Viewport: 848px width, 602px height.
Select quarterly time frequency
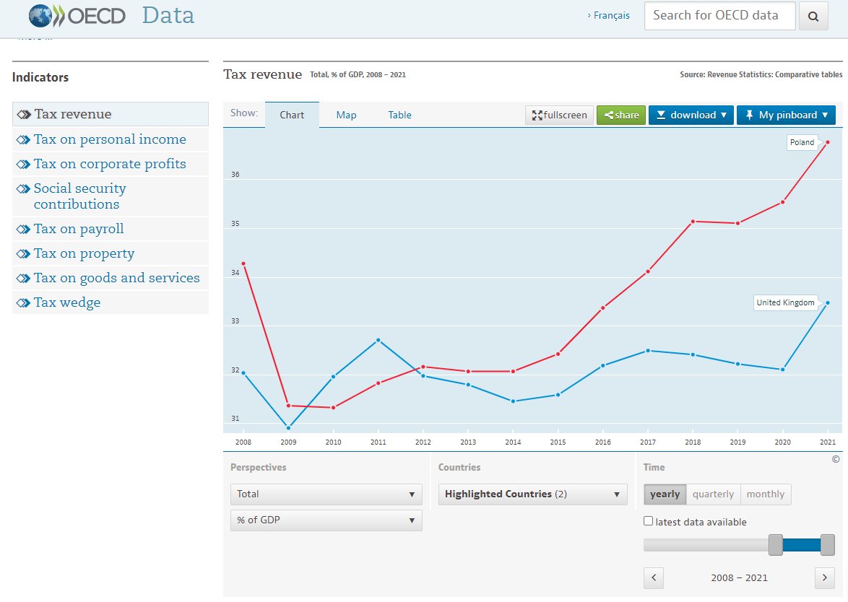714,494
